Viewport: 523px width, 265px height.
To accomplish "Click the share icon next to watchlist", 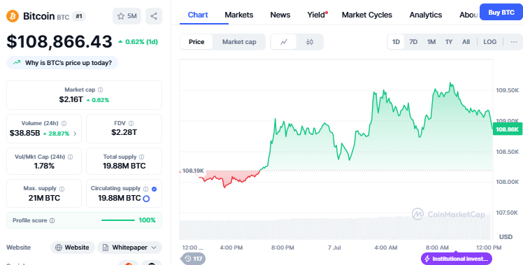I will click(154, 16).
